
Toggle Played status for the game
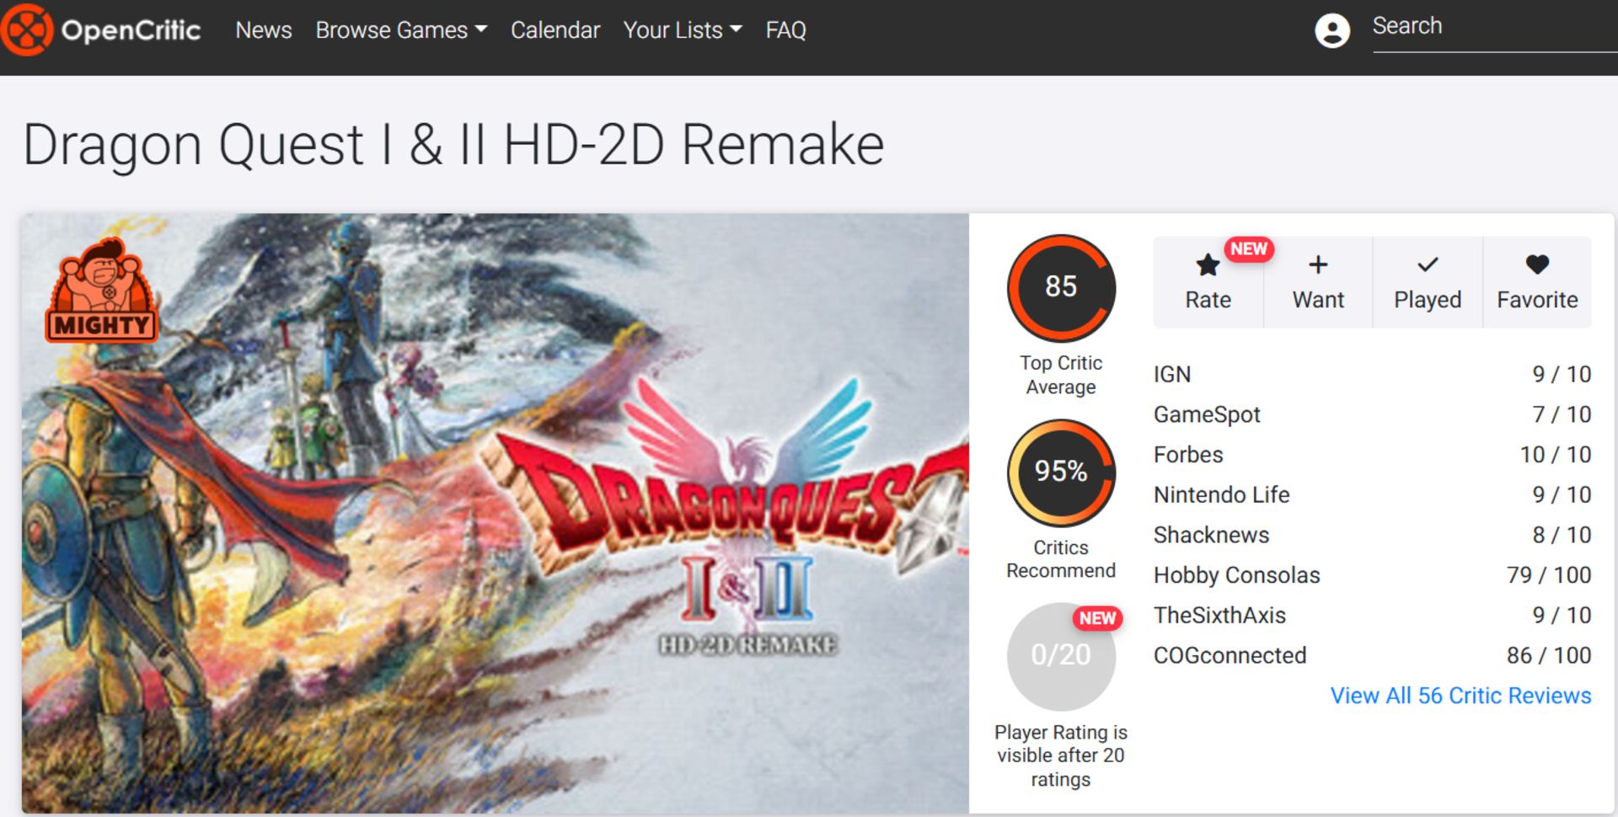[x=1427, y=282]
